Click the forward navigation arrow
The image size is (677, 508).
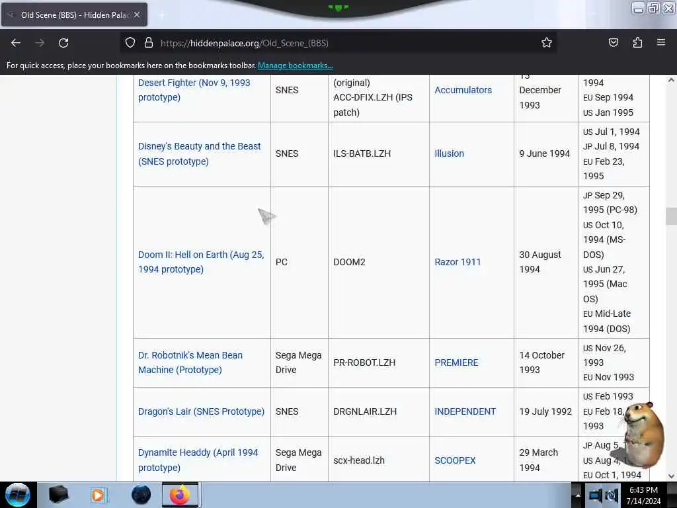pos(39,43)
